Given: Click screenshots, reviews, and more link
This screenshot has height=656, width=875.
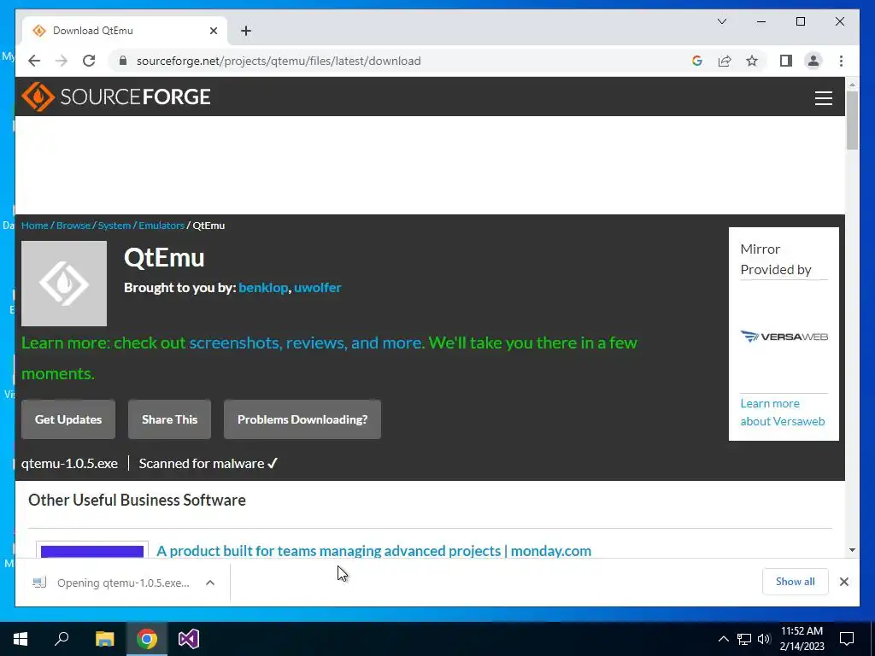Looking at the screenshot, I should [x=306, y=343].
